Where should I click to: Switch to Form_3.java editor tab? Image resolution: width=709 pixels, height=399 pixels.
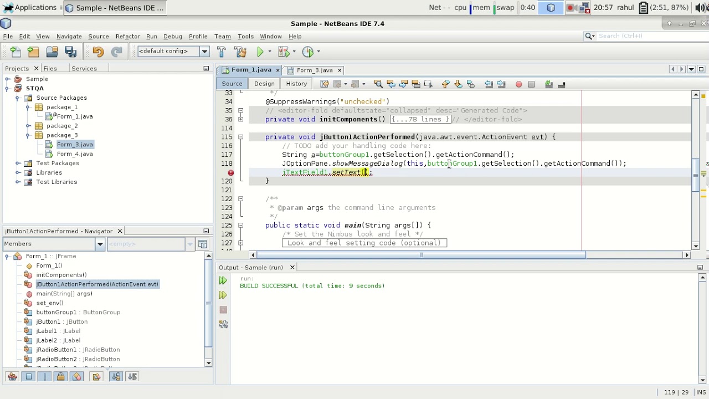314,70
